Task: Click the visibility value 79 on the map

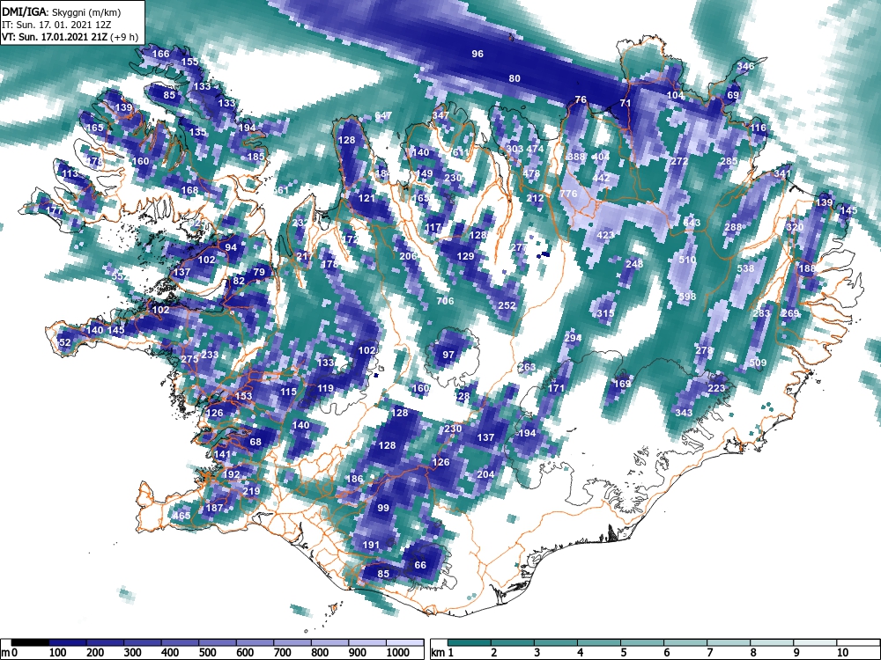Action: pyautogui.click(x=259, y=273)
